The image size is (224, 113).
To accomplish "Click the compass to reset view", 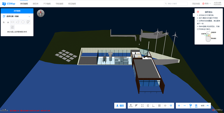I will (x=41, y=13).
